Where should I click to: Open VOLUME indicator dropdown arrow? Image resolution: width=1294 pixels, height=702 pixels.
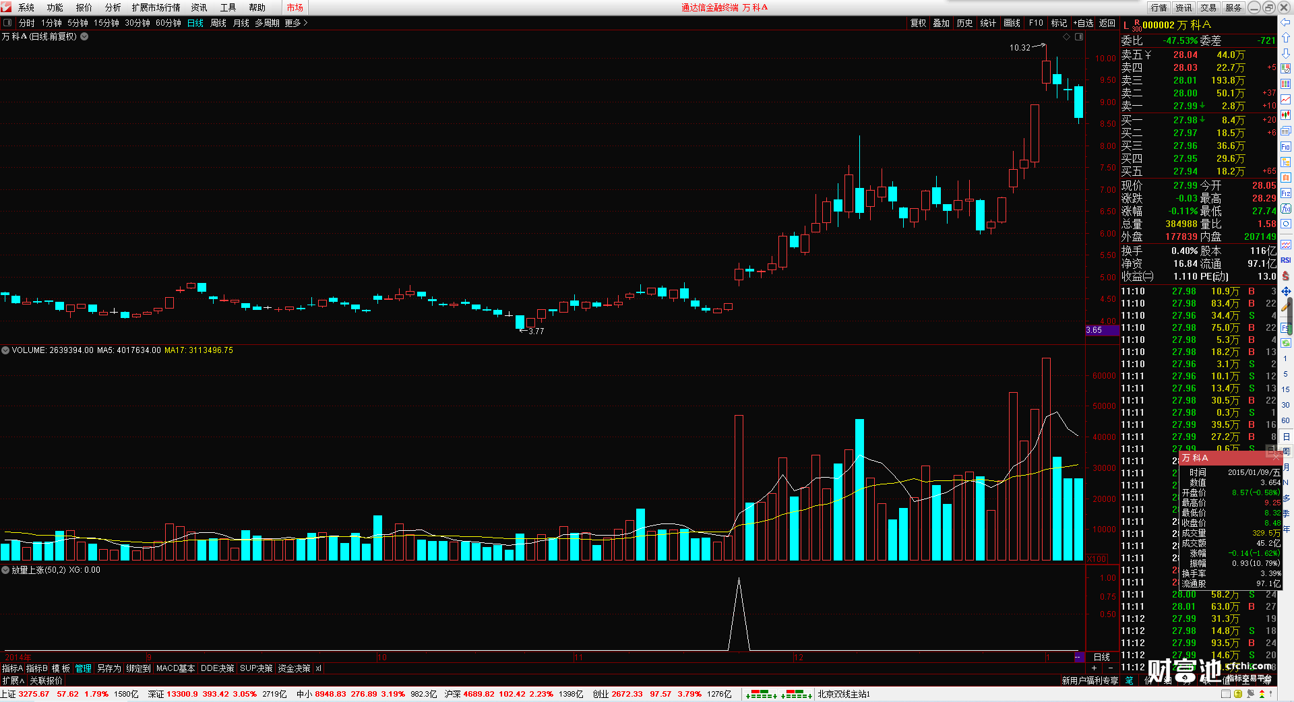(x=5, y=350)
